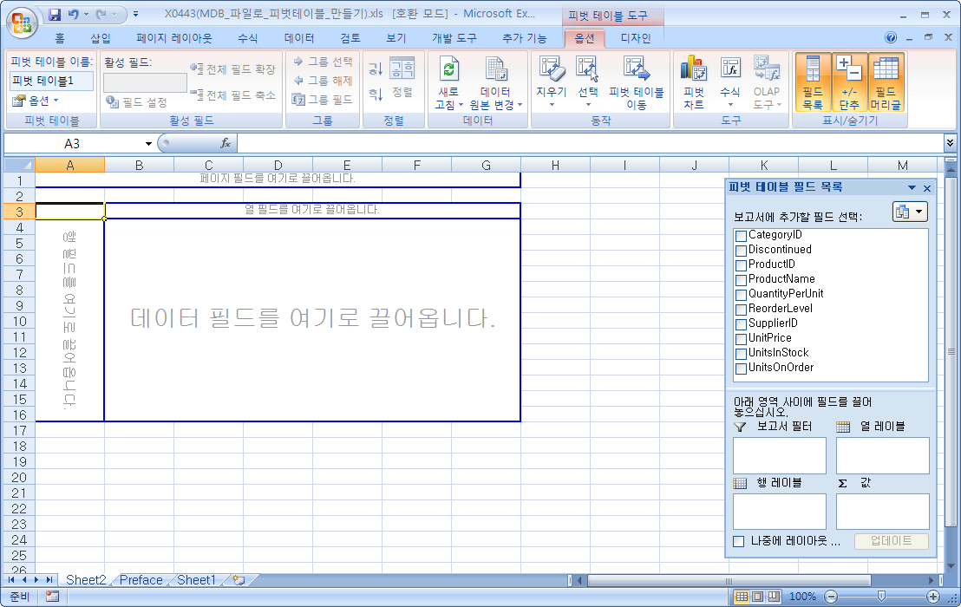The width and height of the screenshot is (961, 607).
Task: Open the Name Box dropdown arrow
Action: coord(148,143)
